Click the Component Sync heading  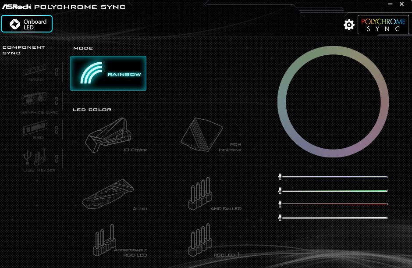pos(24,50)
